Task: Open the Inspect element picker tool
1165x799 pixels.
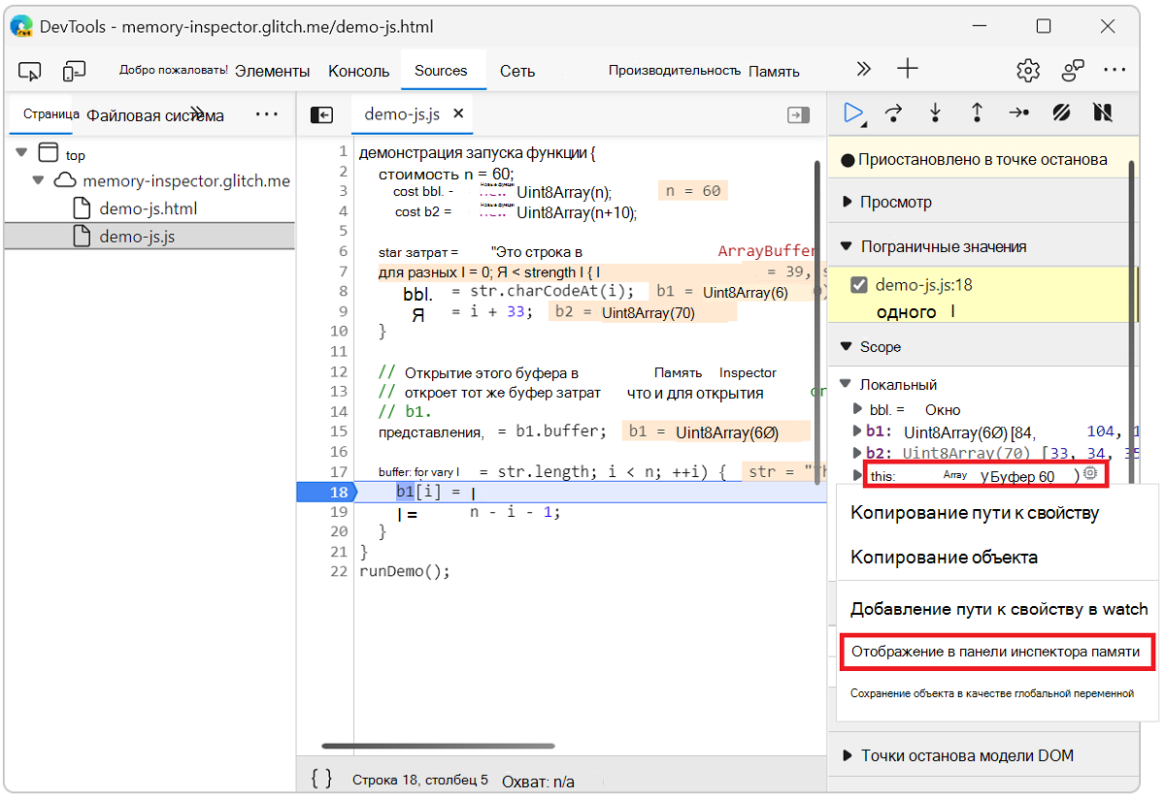Action: pos(30,71)
